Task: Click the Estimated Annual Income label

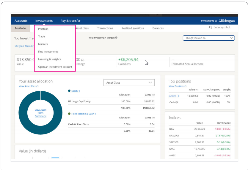Action: 187,64
